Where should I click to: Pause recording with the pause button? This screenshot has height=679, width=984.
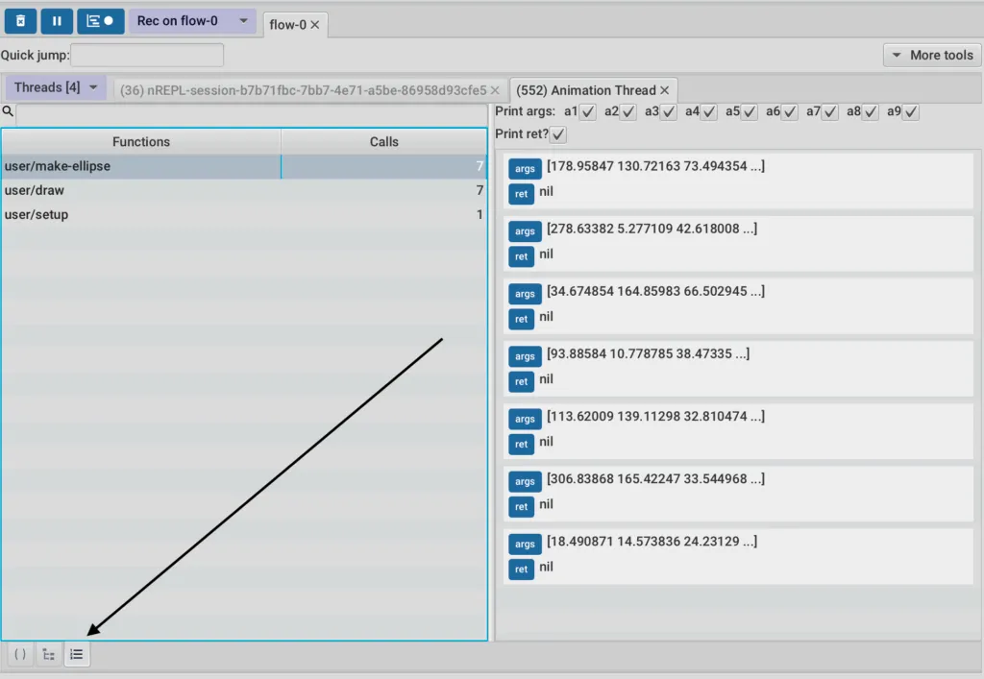pyautogui.click(x=57, y=21)
